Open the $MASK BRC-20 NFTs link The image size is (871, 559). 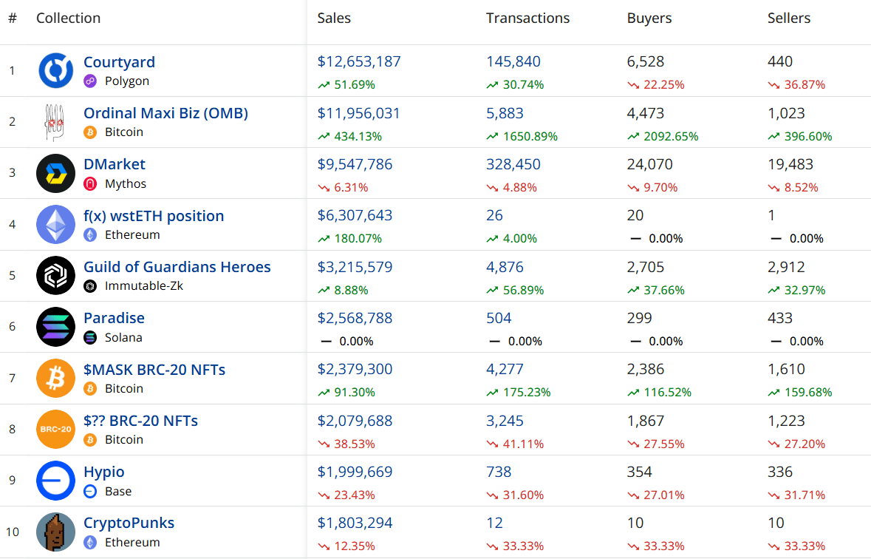pos(154,370)
